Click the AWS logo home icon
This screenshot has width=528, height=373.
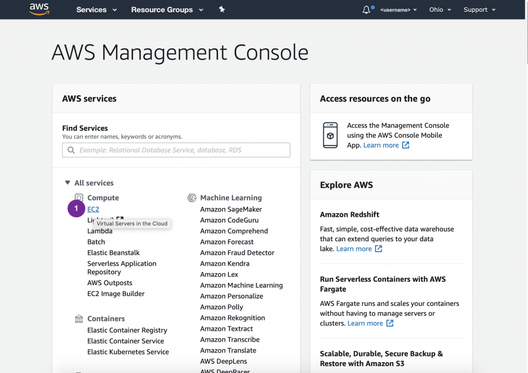pos(39,9)
